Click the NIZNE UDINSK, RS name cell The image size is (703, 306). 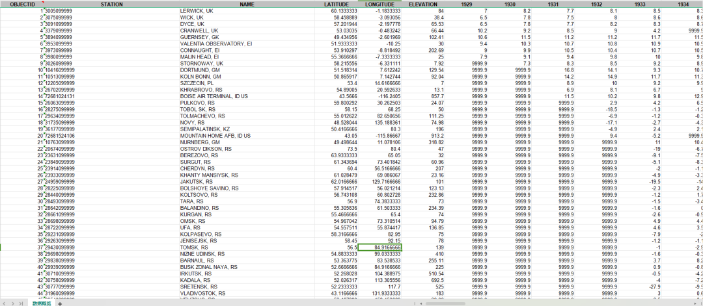247,254
